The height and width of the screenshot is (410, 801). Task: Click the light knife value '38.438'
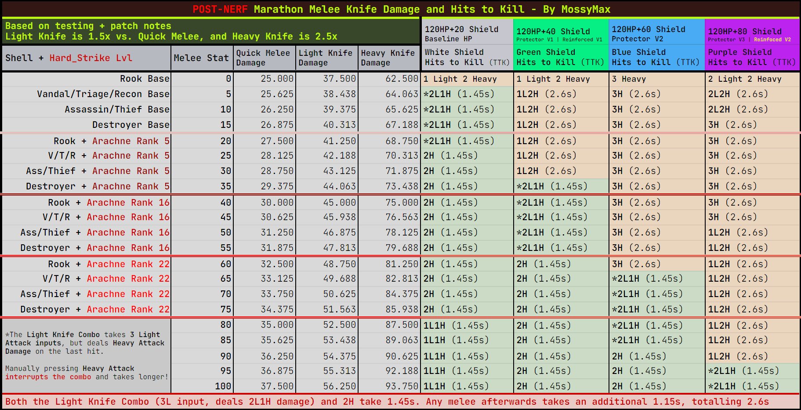point(340,94)
